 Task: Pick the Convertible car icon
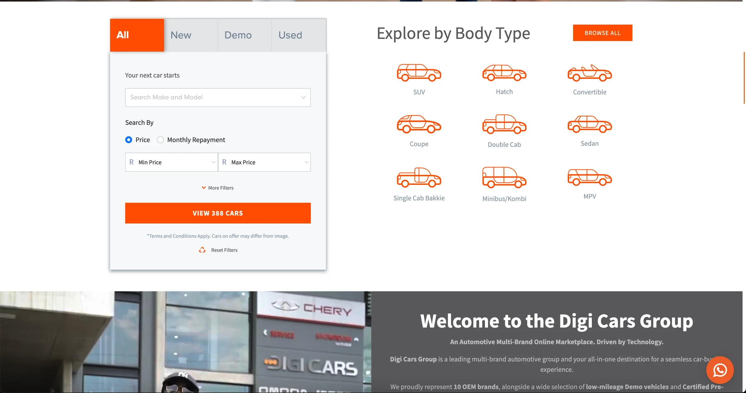coord(590,73)
